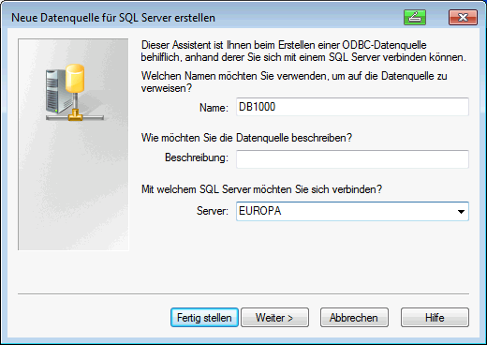Focus the empty Beschreibung text field
The width and height of the screenshot is (487, 345).
[352, 159]
